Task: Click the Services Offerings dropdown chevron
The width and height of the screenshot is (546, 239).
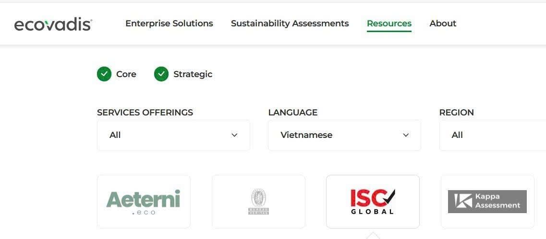Action: (234, 135)
